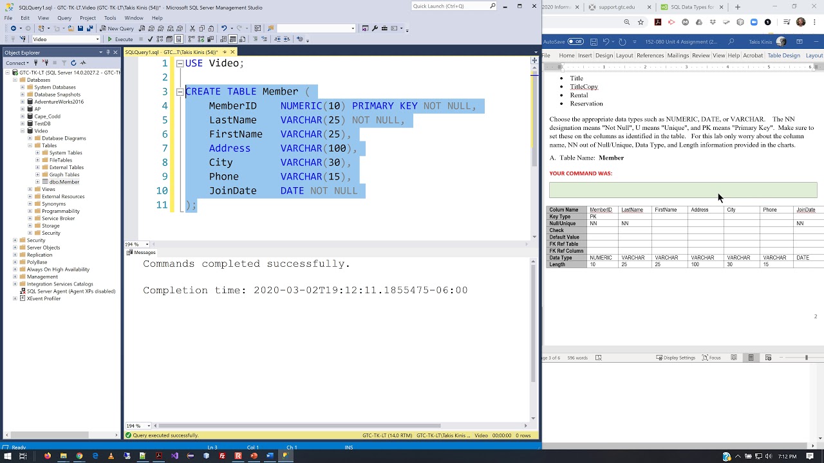Open the Connect dropdown in Object Explorer
The height and width of the screenshot is (463, 824).
[17, 63]
